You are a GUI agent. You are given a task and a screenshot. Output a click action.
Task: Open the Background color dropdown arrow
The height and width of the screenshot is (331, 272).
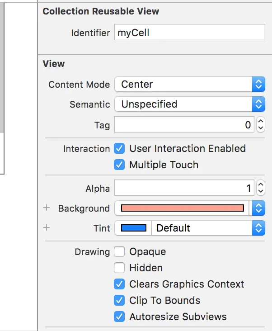point(258,208)
